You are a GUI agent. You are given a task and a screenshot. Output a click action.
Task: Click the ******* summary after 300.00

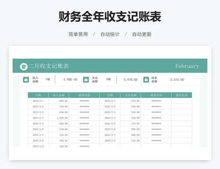click(156, 135)
